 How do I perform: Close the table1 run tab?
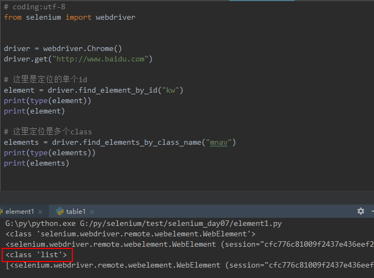pyautogui.click(x=92, y=212)
